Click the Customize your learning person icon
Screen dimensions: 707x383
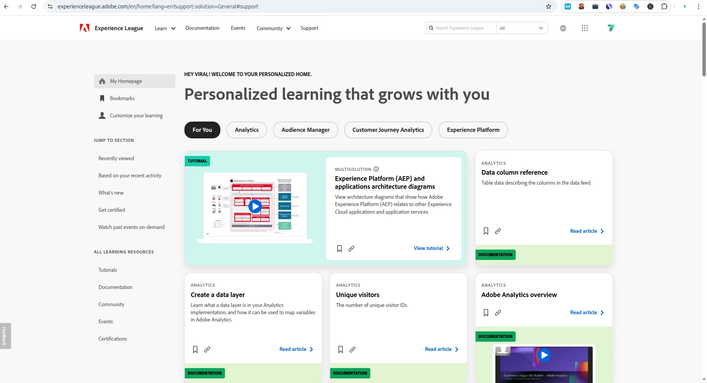[102, 115]
